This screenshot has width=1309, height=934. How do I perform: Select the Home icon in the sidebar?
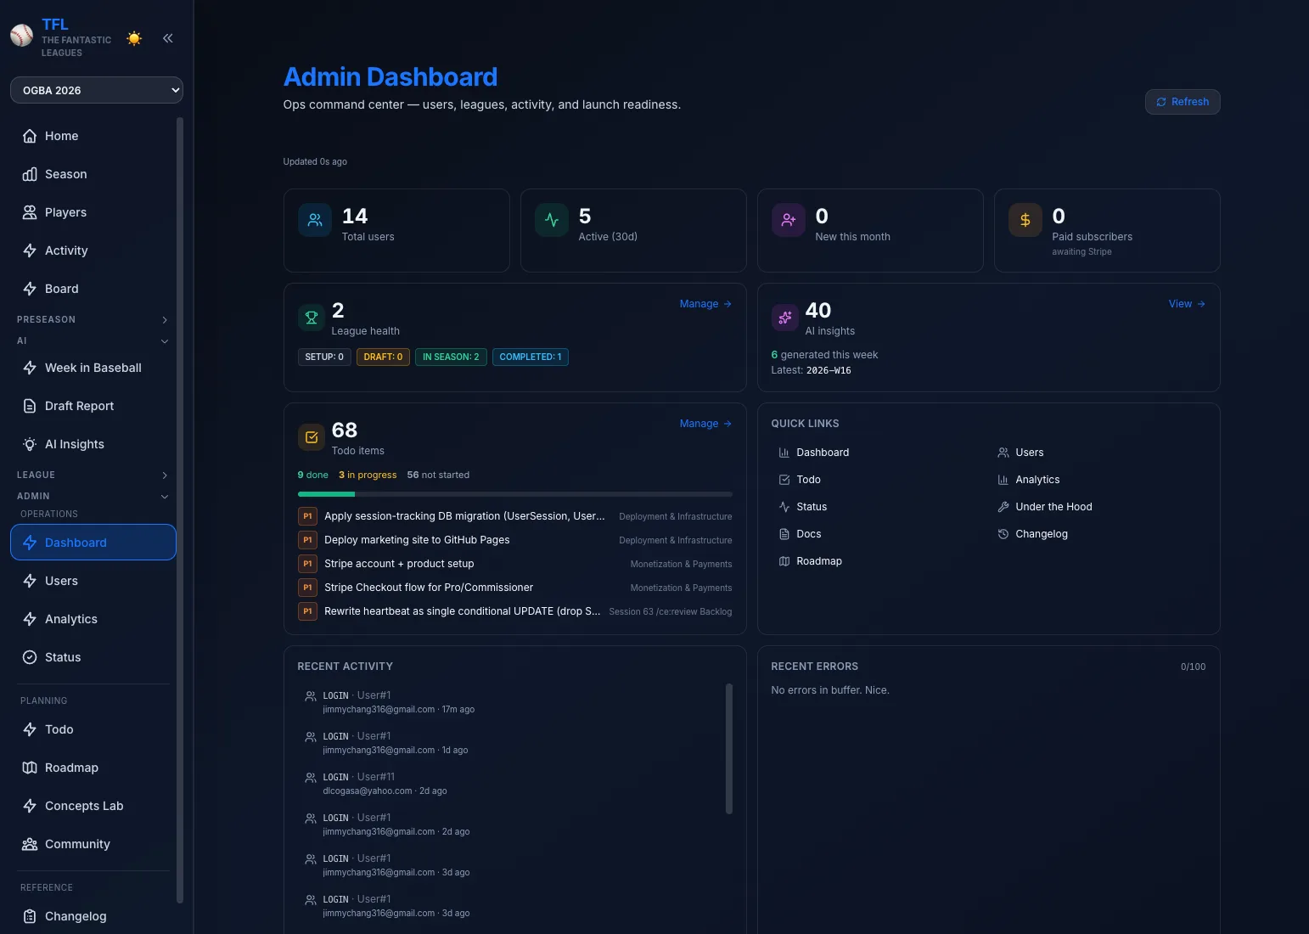(28, 136)
